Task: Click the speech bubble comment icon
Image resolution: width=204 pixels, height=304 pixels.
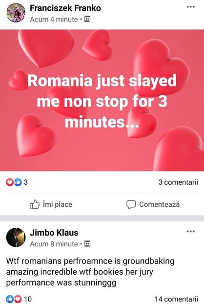Action: 131,205
